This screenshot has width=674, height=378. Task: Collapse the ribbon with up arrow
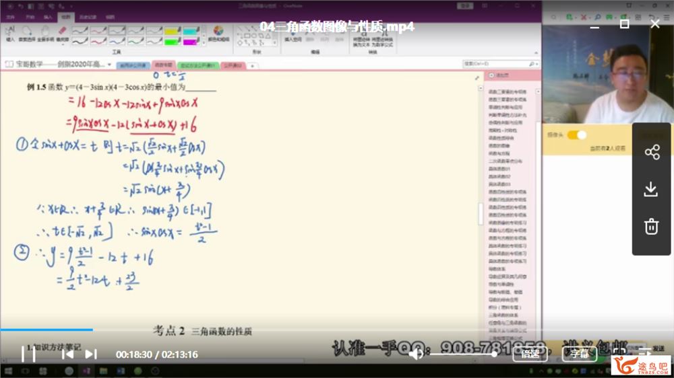tap(536, 52)
